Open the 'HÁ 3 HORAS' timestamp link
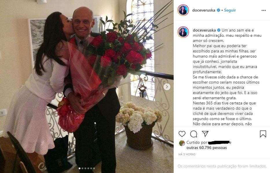This screenshot has width=270, height=173. tap(187, 154)
